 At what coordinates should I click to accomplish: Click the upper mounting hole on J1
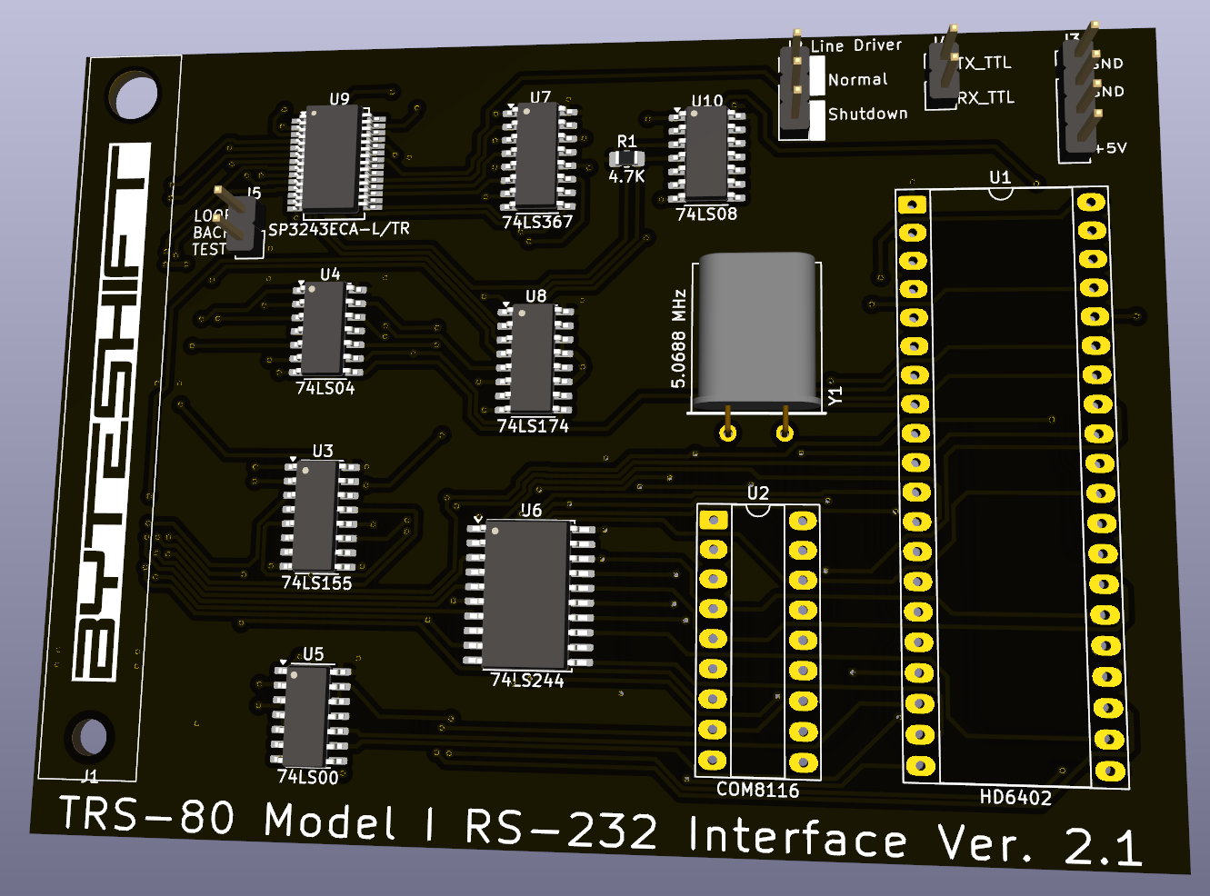click(x=135, y=96)
